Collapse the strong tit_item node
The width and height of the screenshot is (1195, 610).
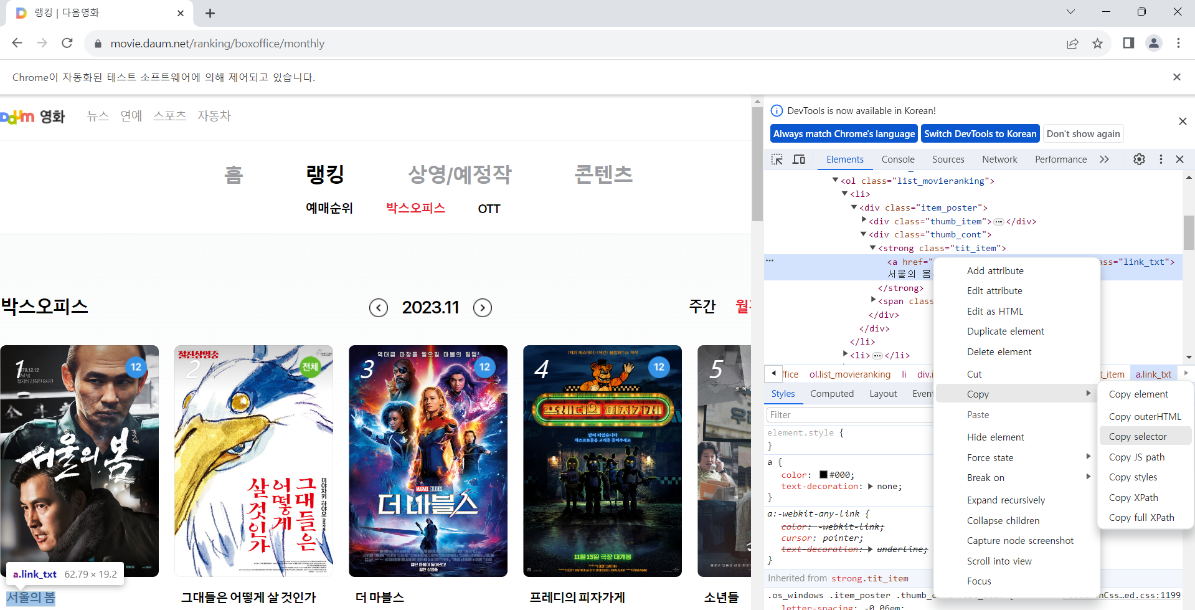[x=872, y=248]
